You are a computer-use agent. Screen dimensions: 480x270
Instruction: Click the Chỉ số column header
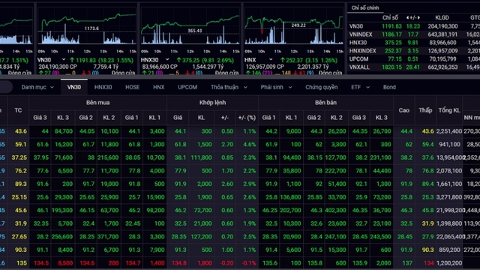(x=390, y=18)
